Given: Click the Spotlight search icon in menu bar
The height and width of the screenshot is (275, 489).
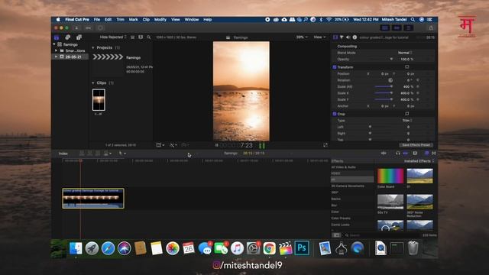Looking at the screenshot, I should 413,19.
